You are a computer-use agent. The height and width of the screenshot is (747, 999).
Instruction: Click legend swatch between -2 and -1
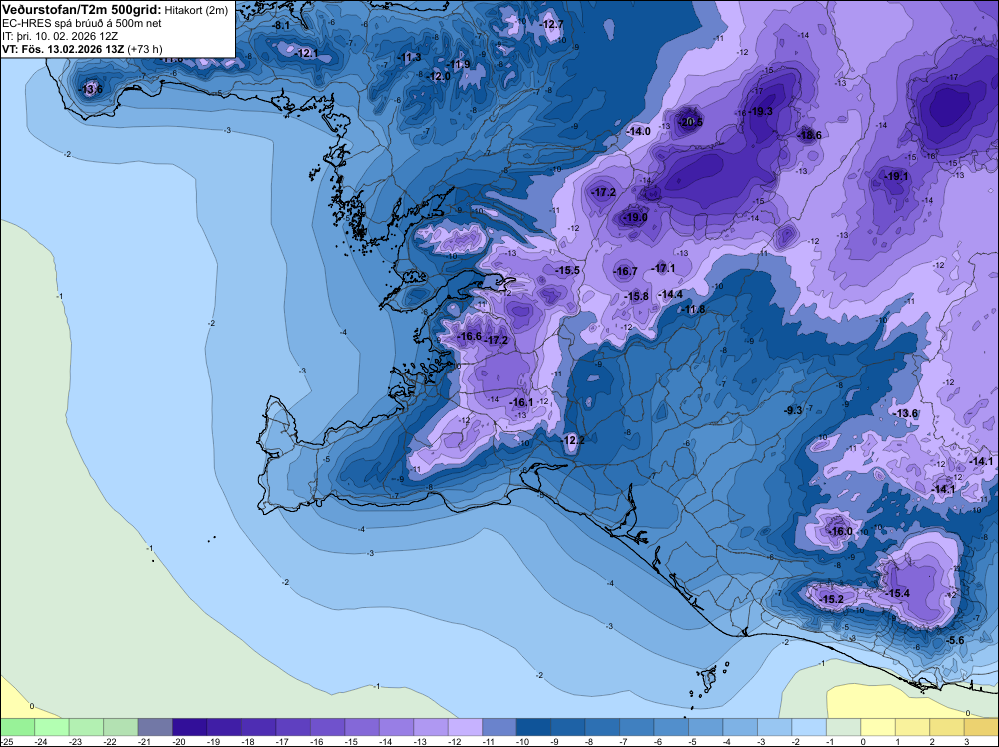(x=809, y=727)
